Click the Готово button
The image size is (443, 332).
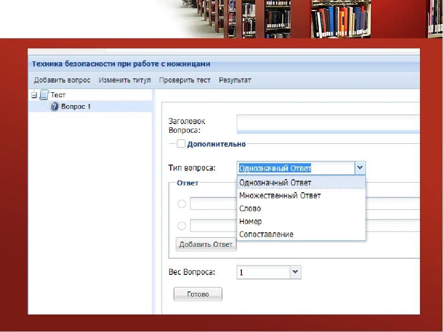click(198, 294)
